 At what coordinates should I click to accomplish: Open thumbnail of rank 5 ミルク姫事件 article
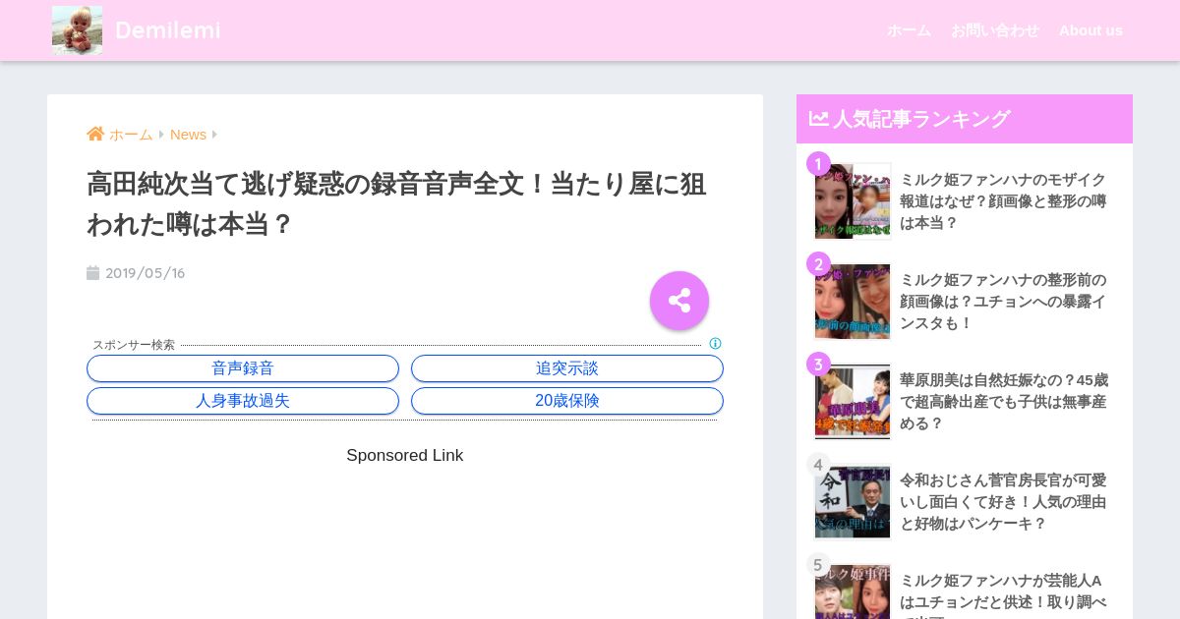coord(853,591)
